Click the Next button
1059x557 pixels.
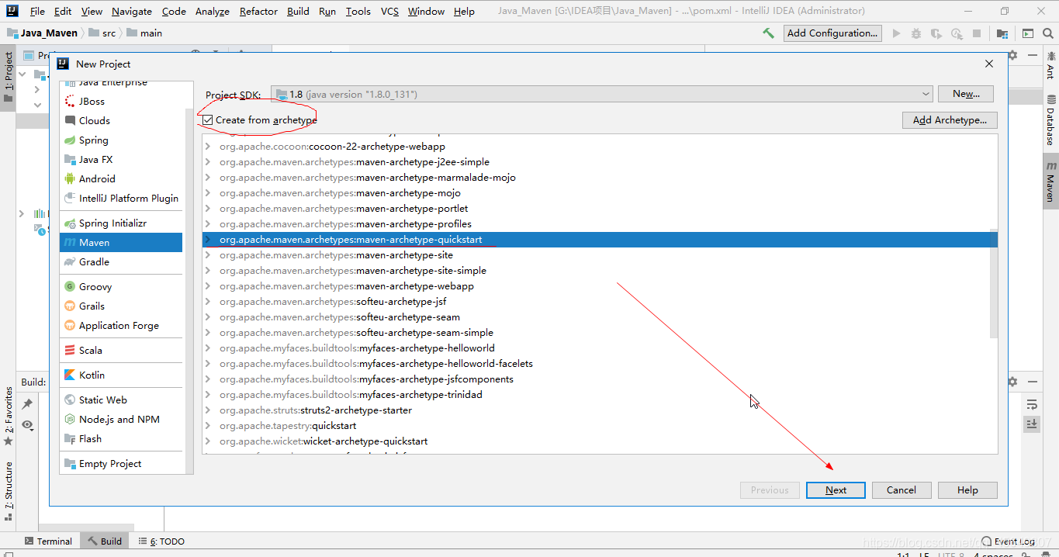836,490
